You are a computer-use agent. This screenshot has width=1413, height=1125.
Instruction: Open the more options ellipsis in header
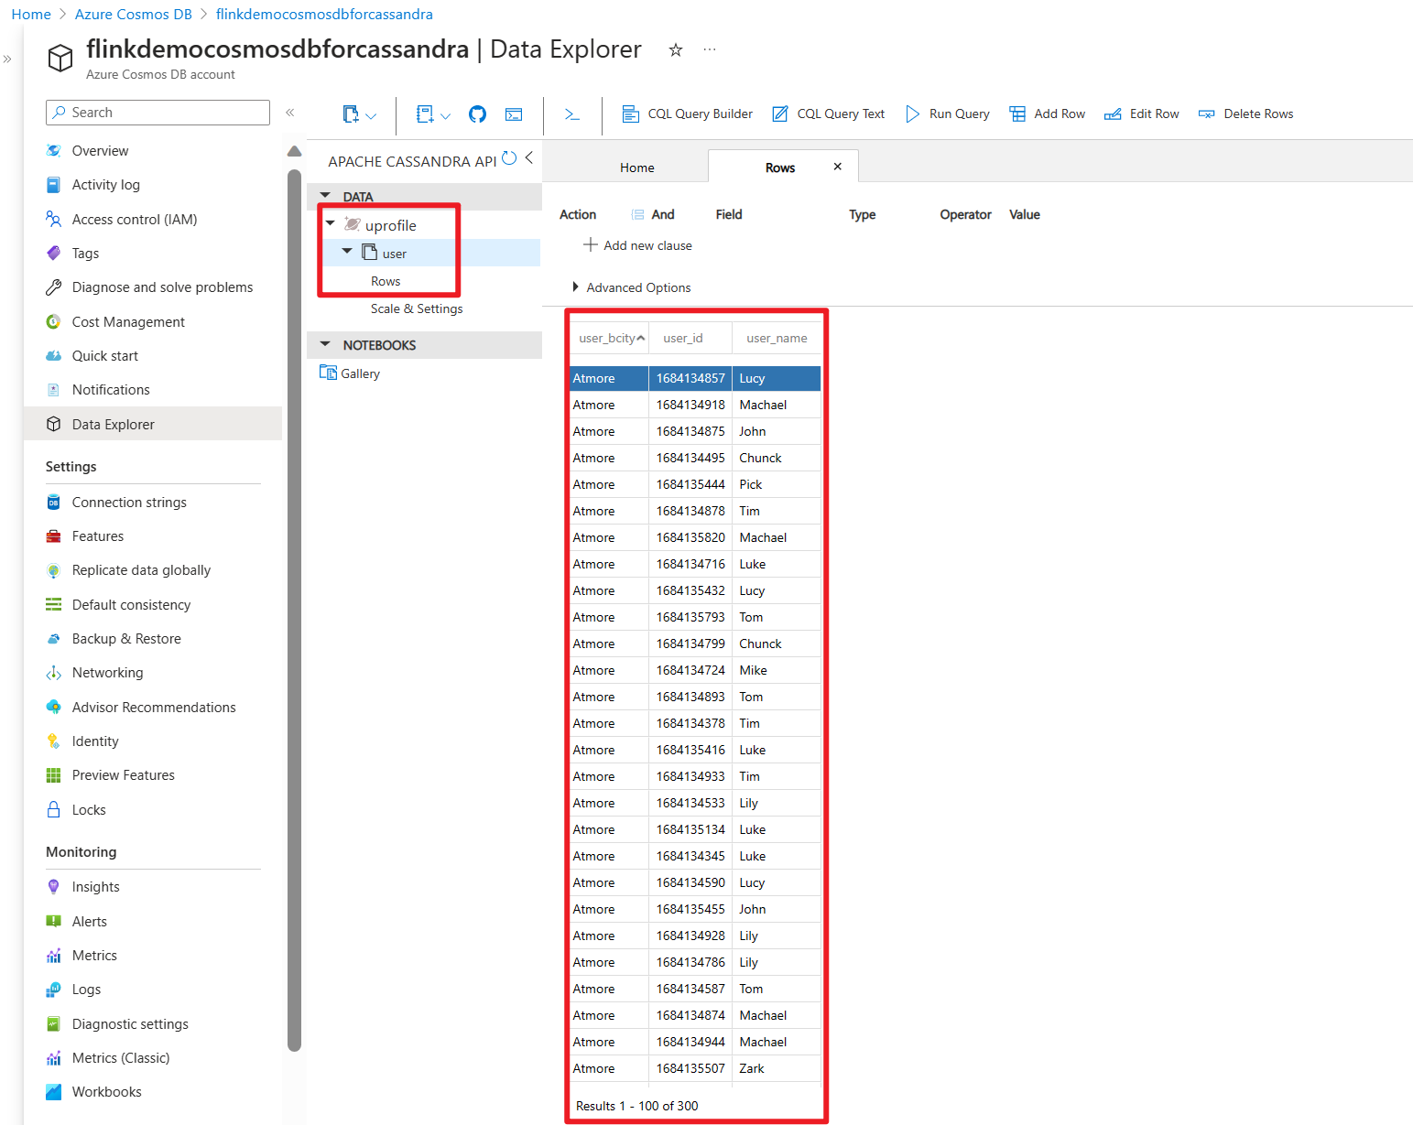[x=710, y=49]
